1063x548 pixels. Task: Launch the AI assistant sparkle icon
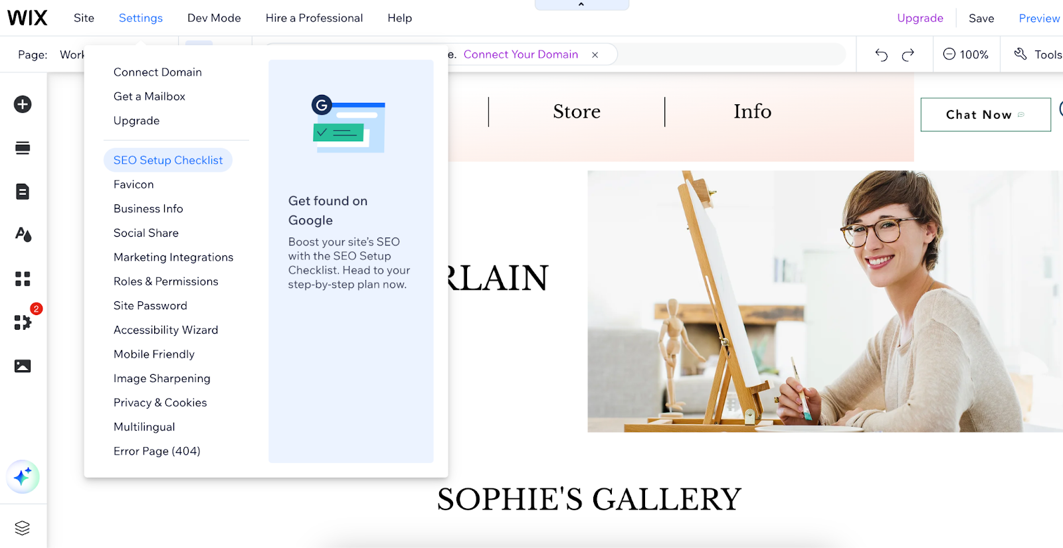tap(23, 476)
